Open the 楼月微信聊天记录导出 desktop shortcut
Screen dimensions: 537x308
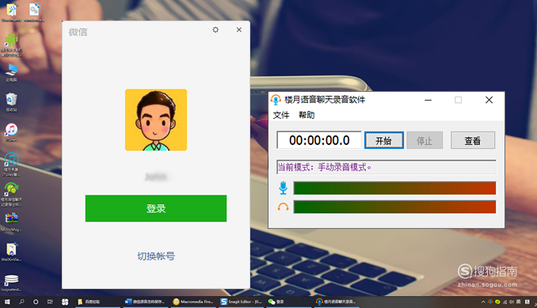(x=11, y=195)
